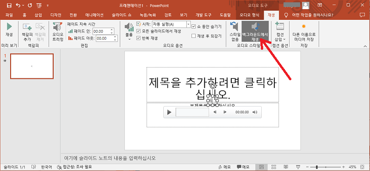
Task: Click the title placeholder 제목을 추가하려면 클릭하십시오
Action: click(213, 85)
